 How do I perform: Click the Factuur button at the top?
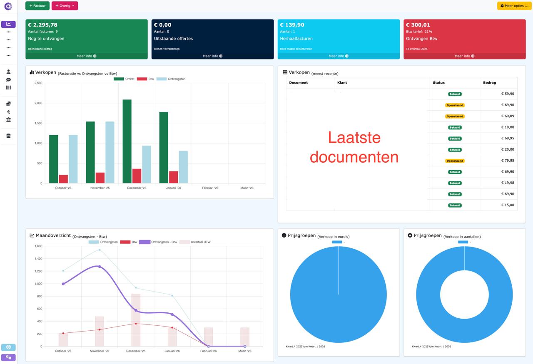37,6
